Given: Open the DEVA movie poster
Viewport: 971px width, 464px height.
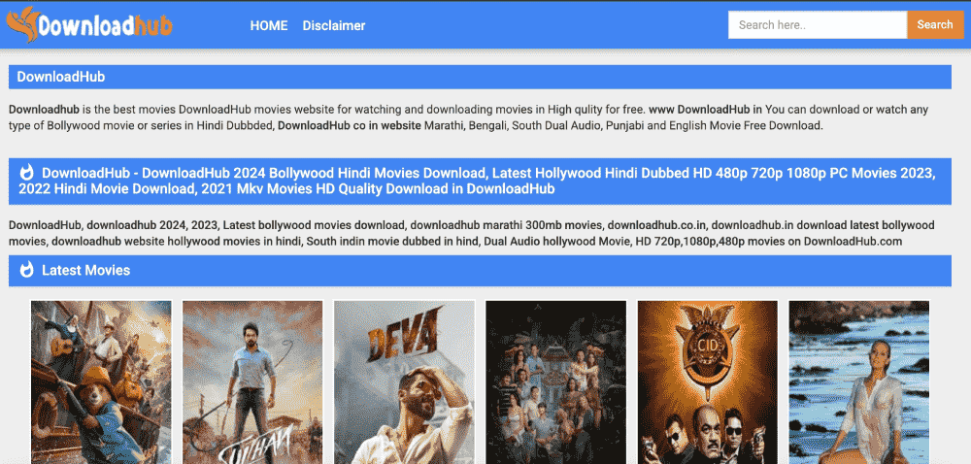Looking at the screenshot, I should [x=404, y=381].
